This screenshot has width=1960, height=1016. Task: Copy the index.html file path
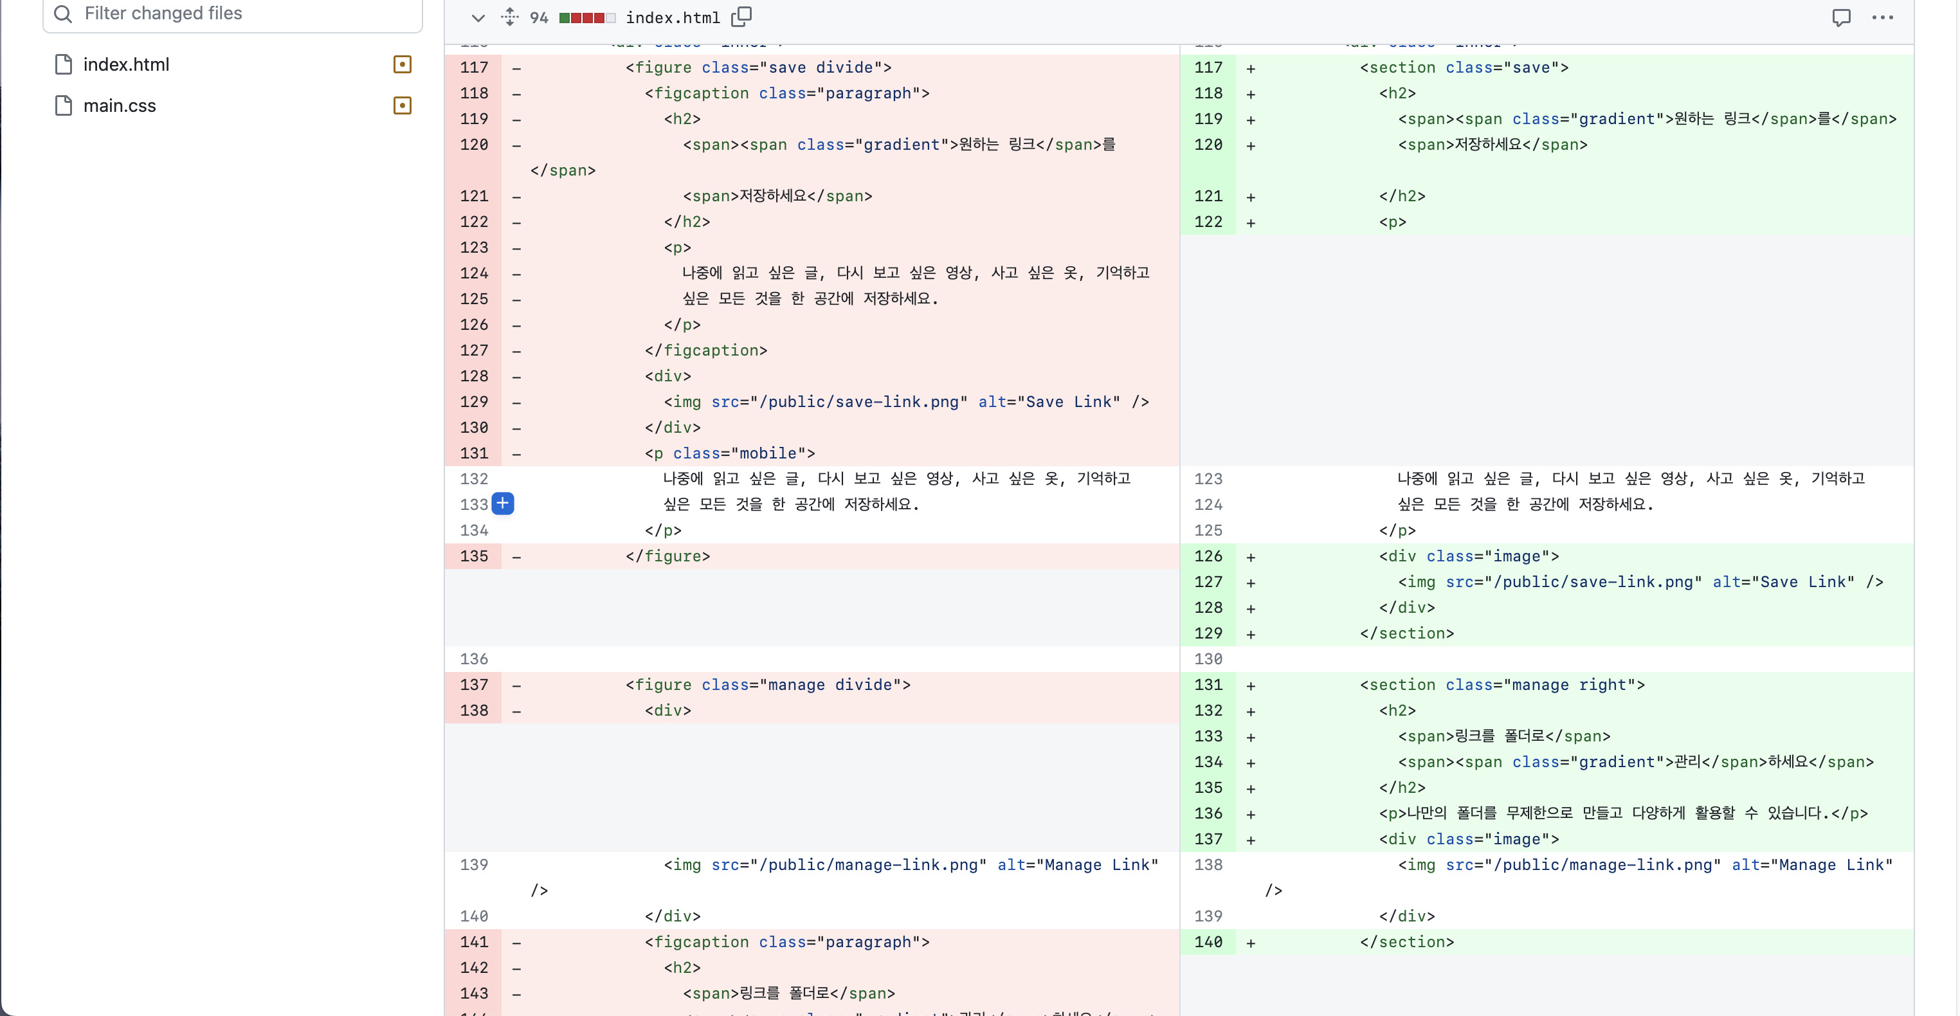pyautogui.click(x=741, y=17)
